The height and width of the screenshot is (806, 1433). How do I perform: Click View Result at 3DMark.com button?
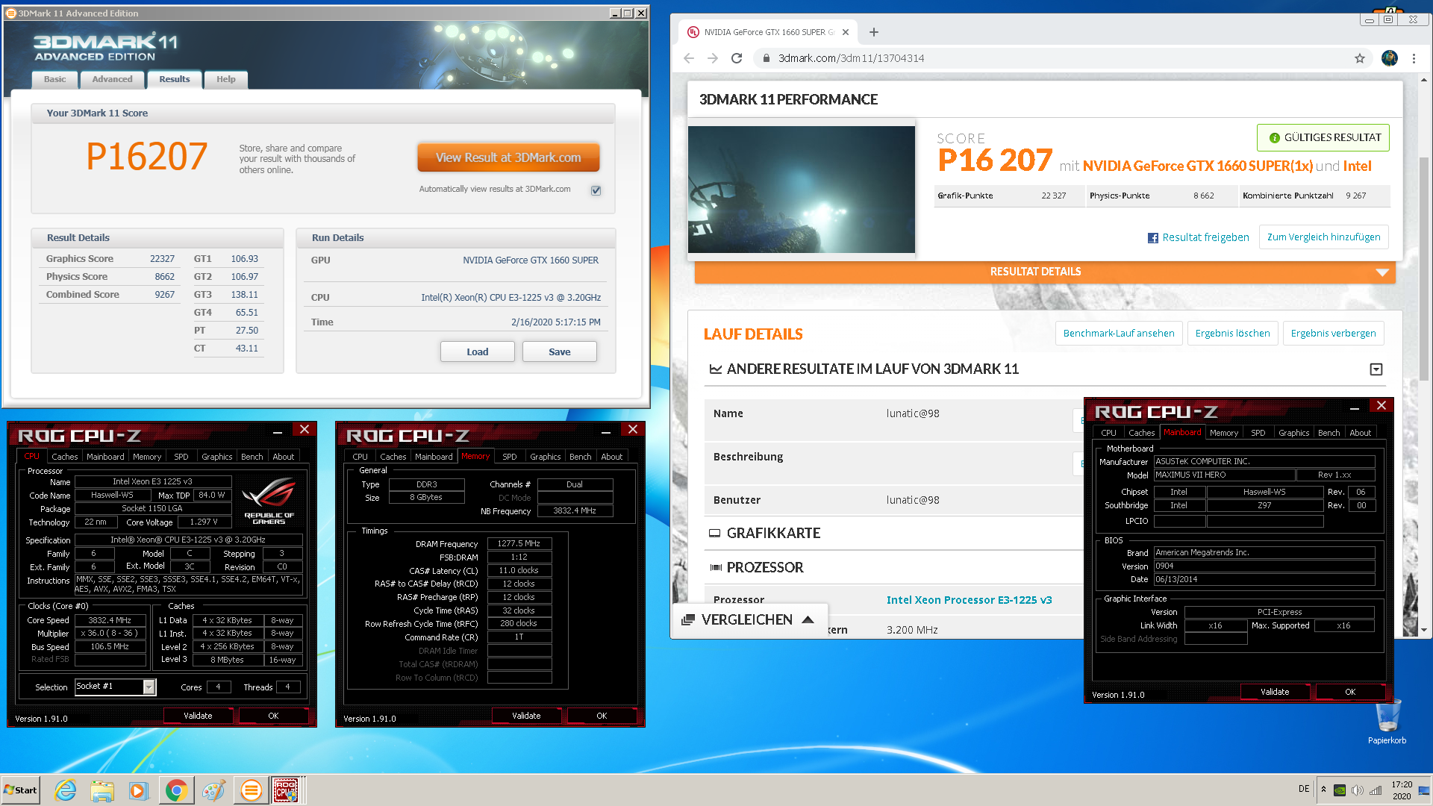pyautogui.click(x=508, y=157)
